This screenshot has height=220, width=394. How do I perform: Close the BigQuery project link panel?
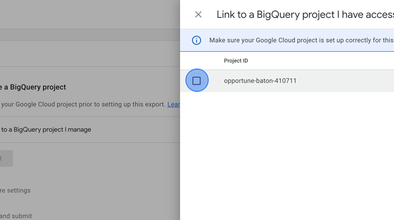point(198,14)
